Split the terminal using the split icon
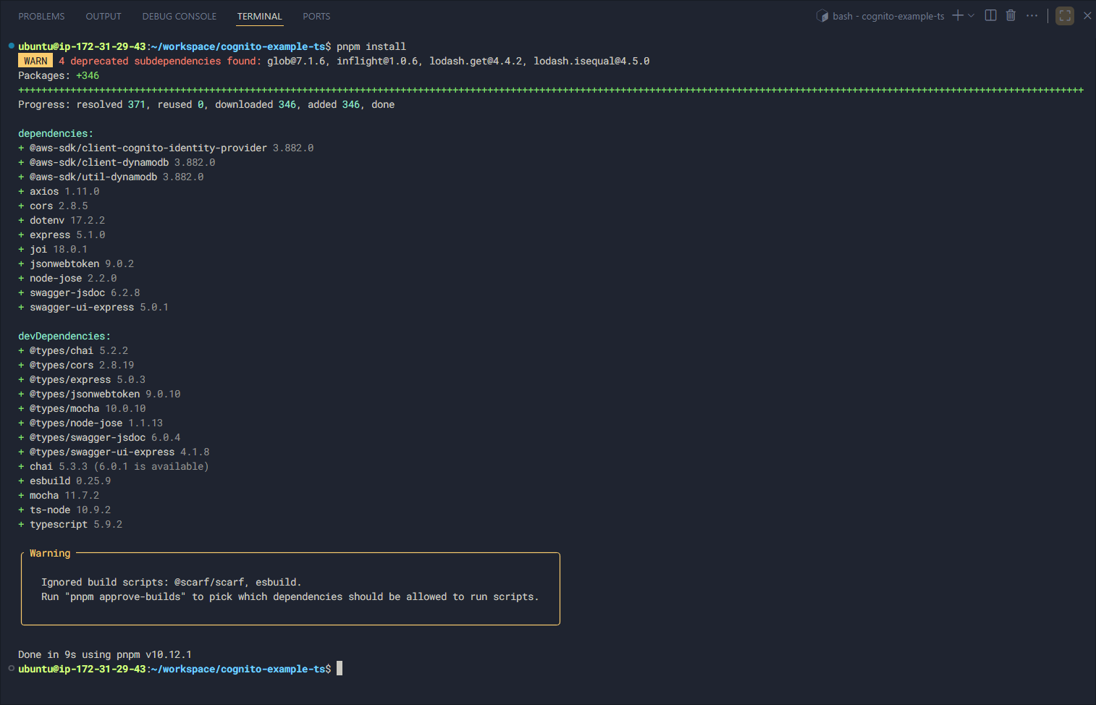 [990, 15]
